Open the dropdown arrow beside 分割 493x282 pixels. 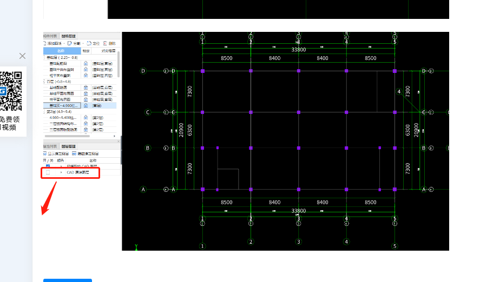(x=83, y=43)
